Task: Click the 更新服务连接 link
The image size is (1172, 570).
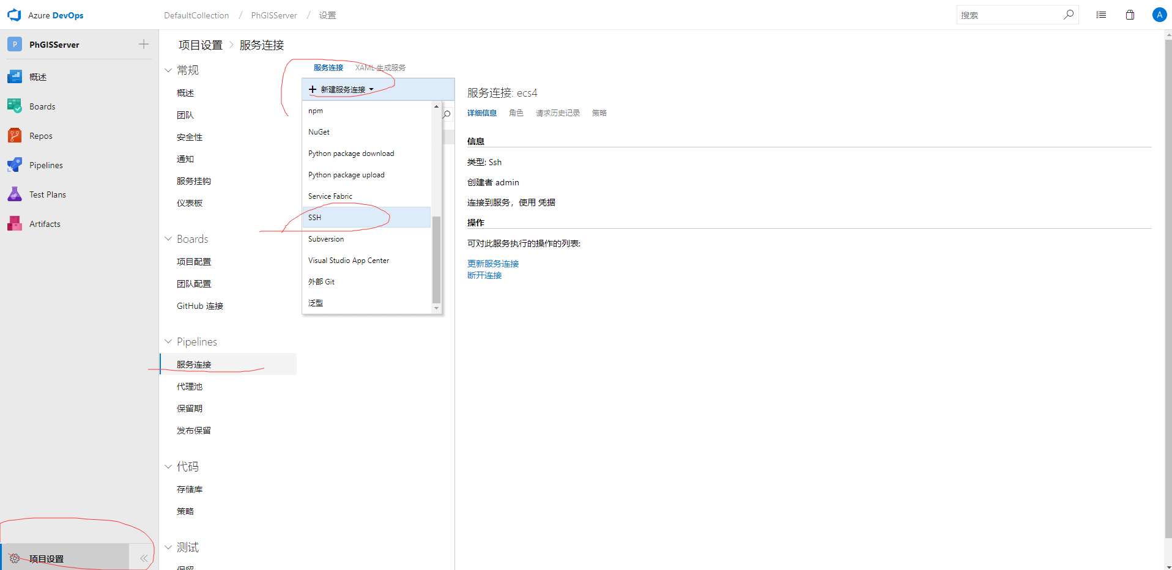Action: pos(493,264)
